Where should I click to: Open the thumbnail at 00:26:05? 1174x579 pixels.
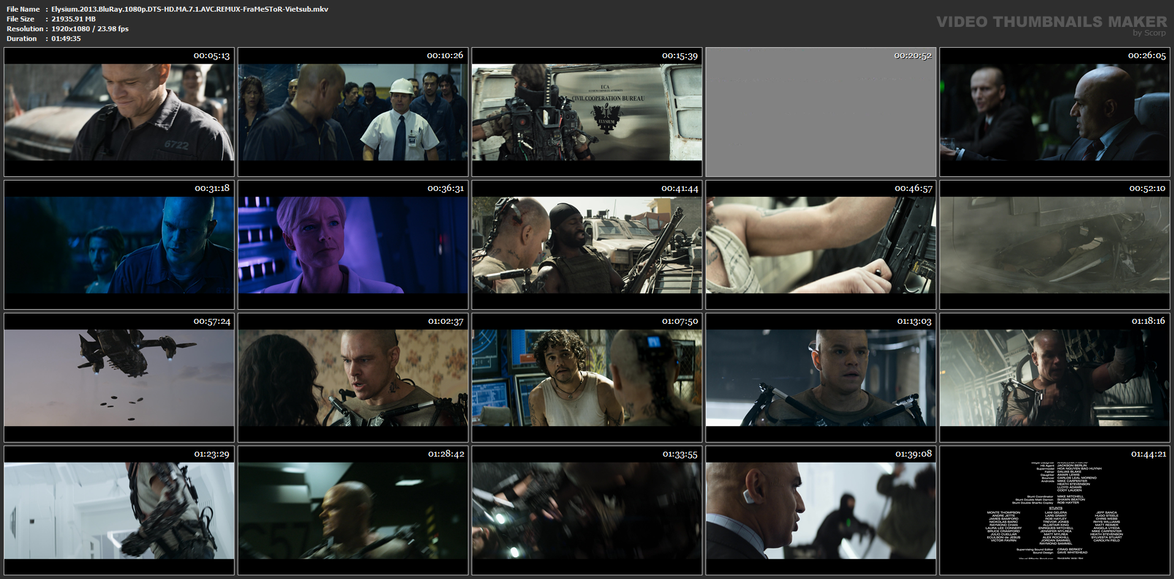tap(1055, 112)
